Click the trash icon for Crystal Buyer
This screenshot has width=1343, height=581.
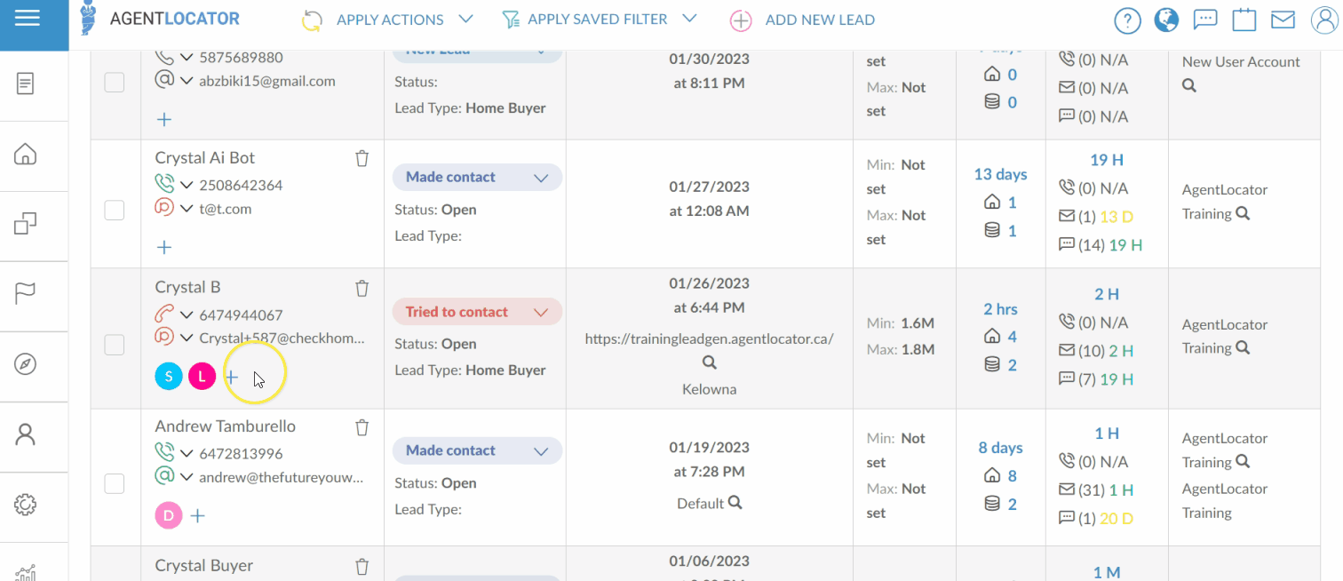(362, 566)
